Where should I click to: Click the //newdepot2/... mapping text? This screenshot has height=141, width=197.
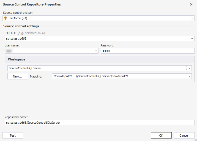92,76
